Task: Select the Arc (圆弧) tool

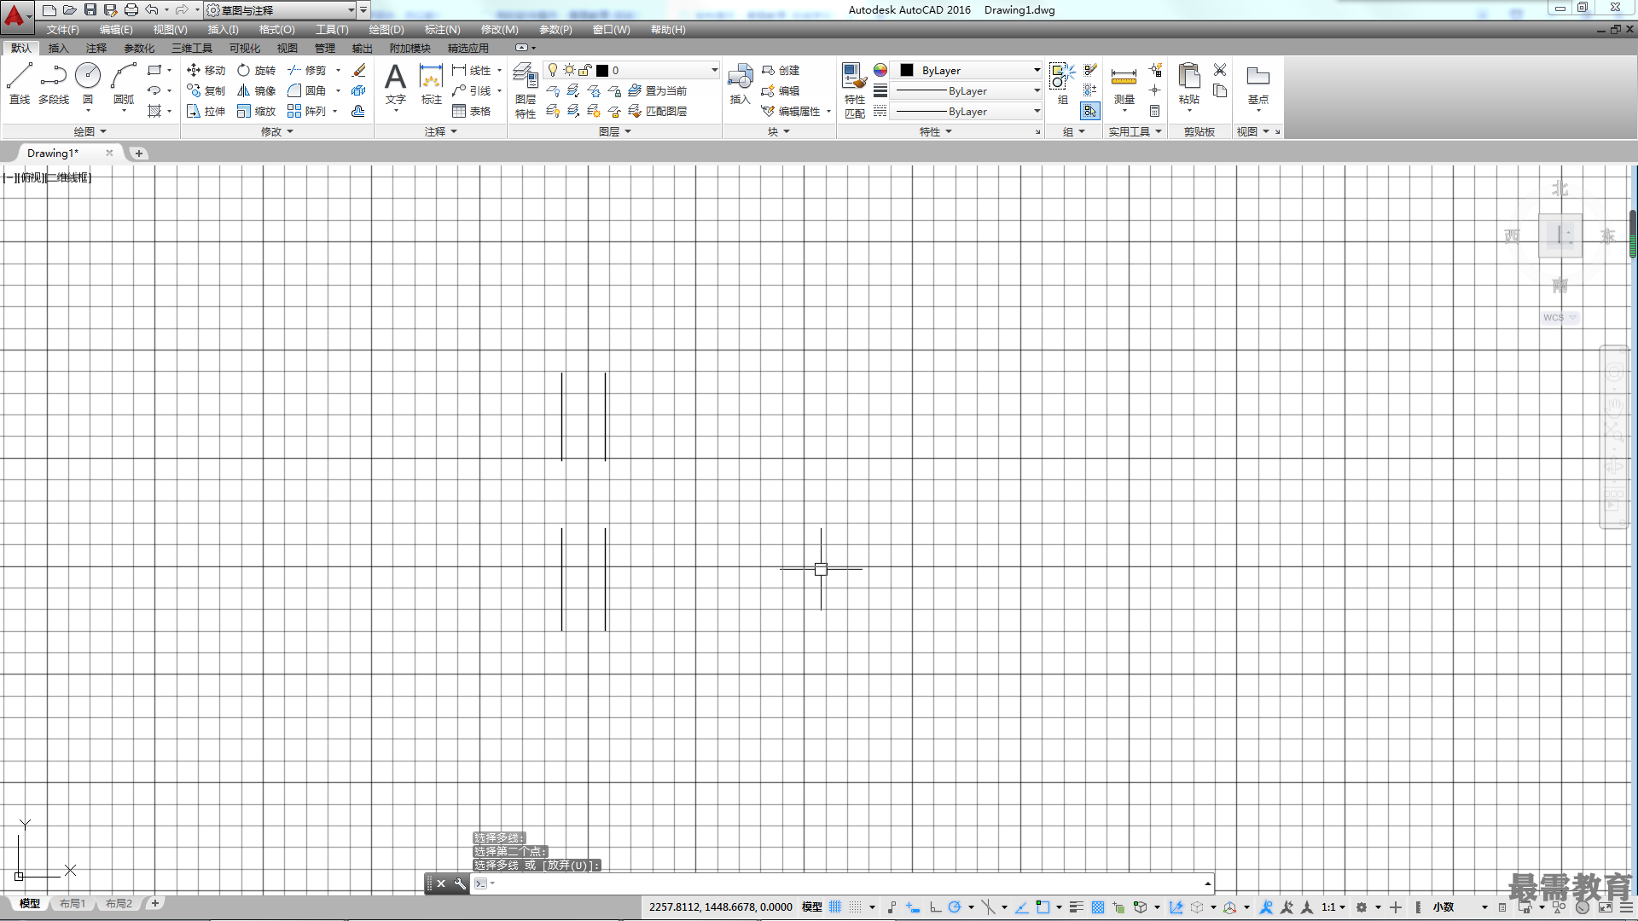Action: [124, 84]
